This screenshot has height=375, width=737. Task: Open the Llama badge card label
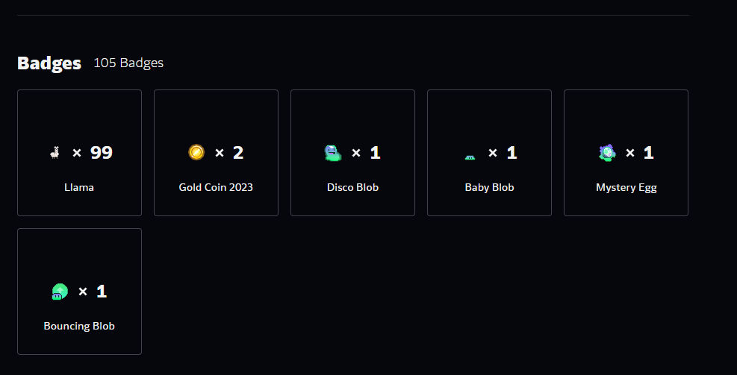79,187
